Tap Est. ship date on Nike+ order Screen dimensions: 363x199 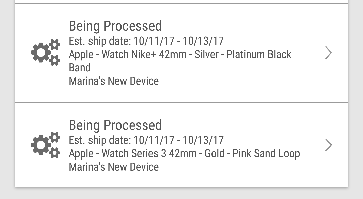point(146,41)
